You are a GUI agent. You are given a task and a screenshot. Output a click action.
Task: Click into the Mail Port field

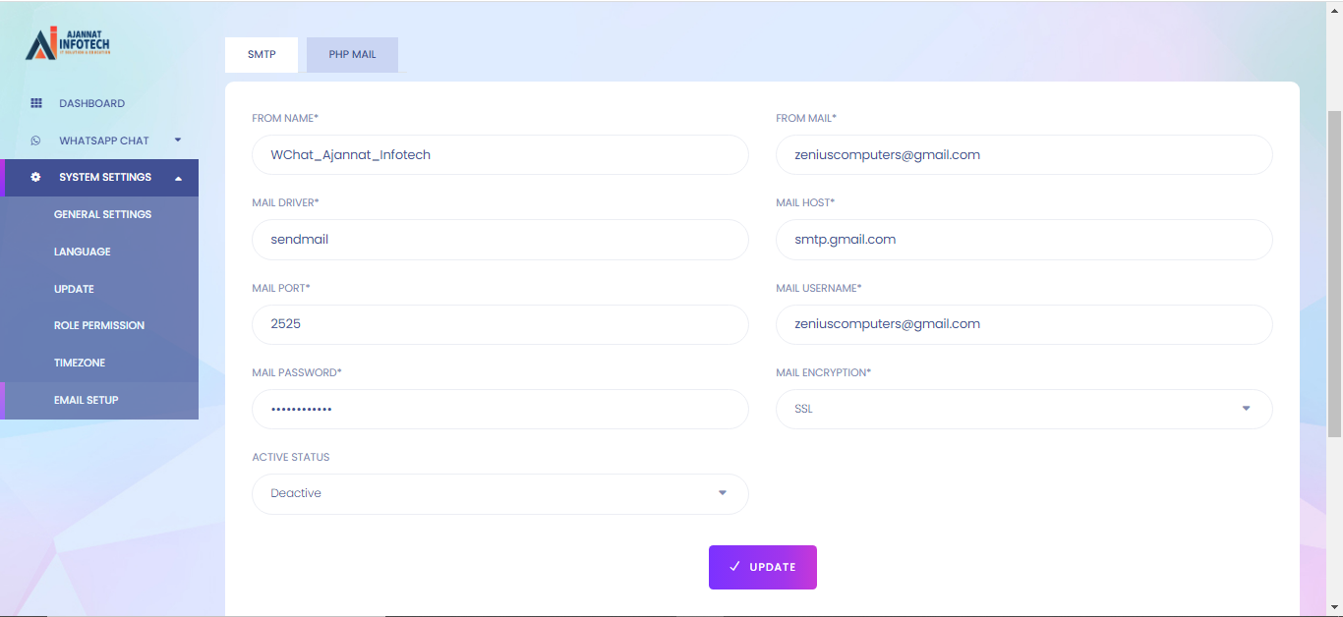pos(499,324)
